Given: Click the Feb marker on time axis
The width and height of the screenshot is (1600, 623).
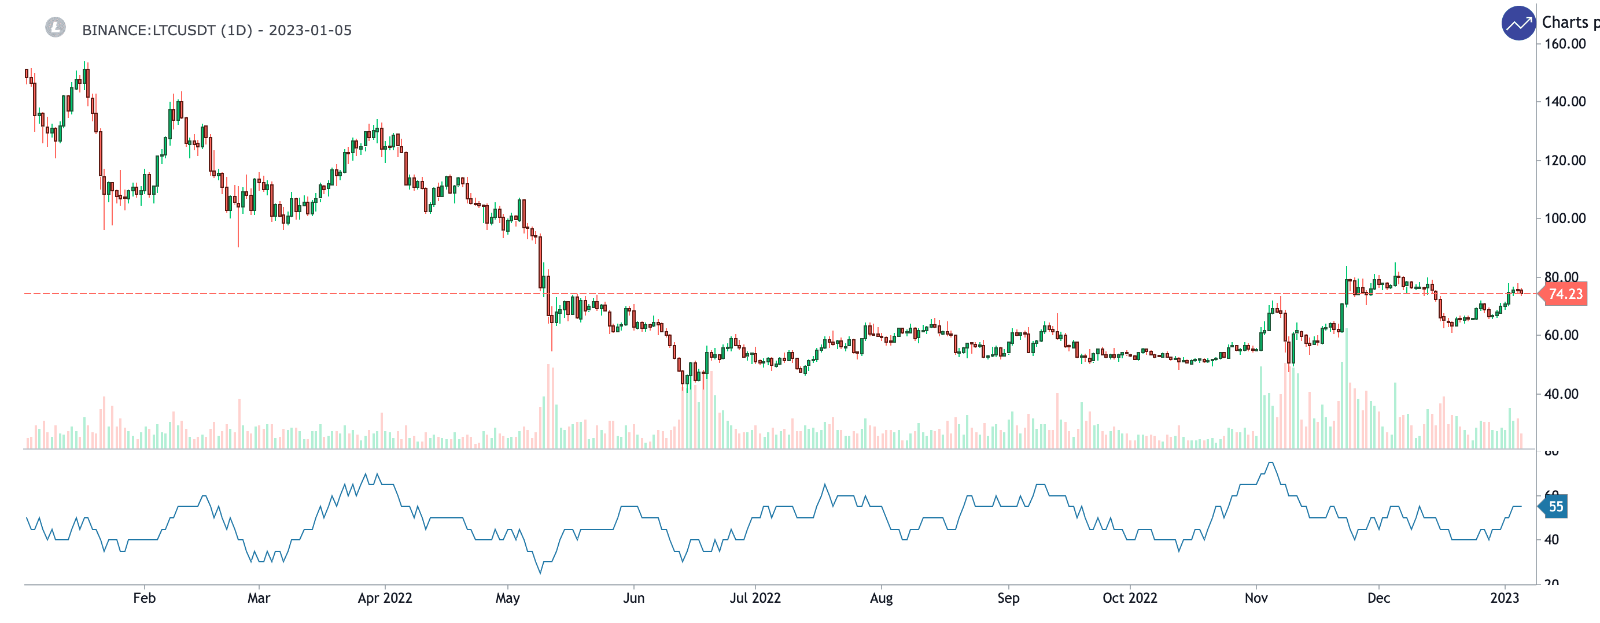Looking at the screenshot, I should pyautogui.click(x=144, y=598).
